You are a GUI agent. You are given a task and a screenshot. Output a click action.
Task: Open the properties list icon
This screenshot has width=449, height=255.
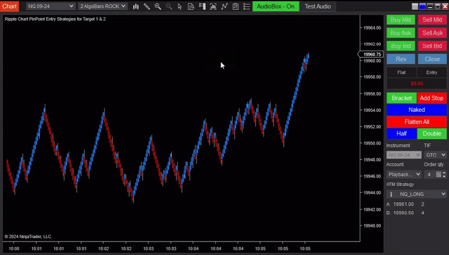pyautogui.click(x=246, y=6)
